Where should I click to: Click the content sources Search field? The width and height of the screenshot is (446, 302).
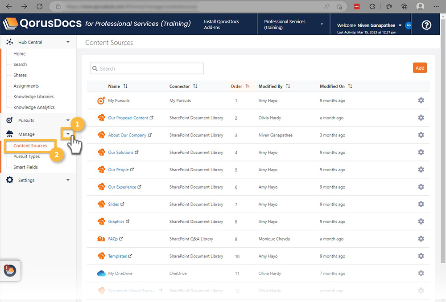[147, 68]
